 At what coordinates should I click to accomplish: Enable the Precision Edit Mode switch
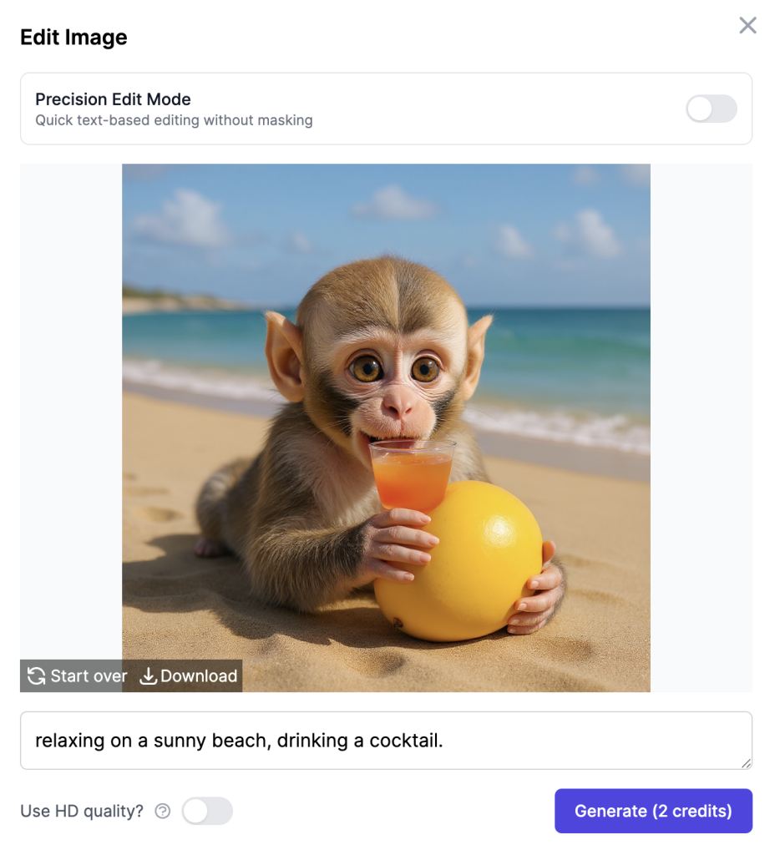coord(711,109)
